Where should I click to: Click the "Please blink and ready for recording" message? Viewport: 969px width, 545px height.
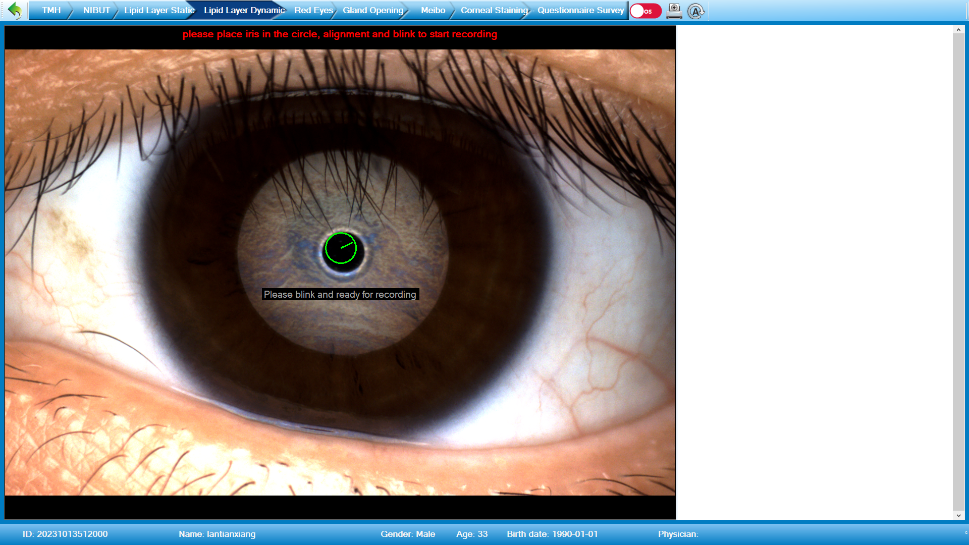[x=340, y=294]
